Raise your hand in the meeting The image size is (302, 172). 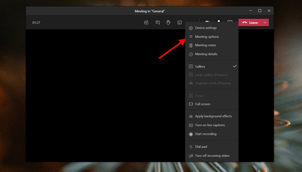coord(168,22)
